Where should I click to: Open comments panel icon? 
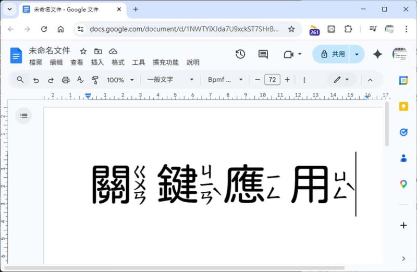pyautogui.click(x=263, y=55)
